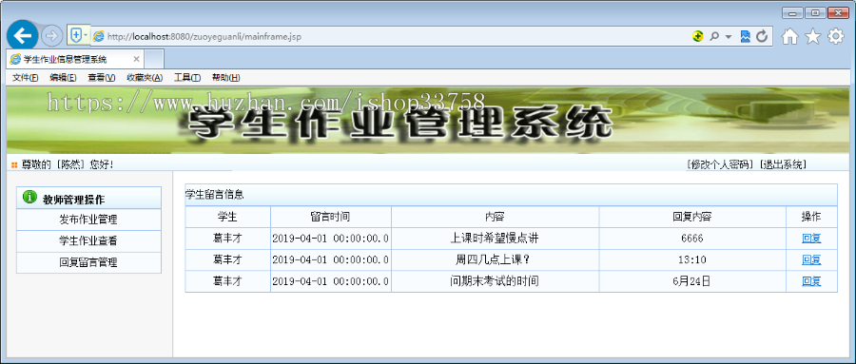Open the 查看(V) menu

click(102, 78)
